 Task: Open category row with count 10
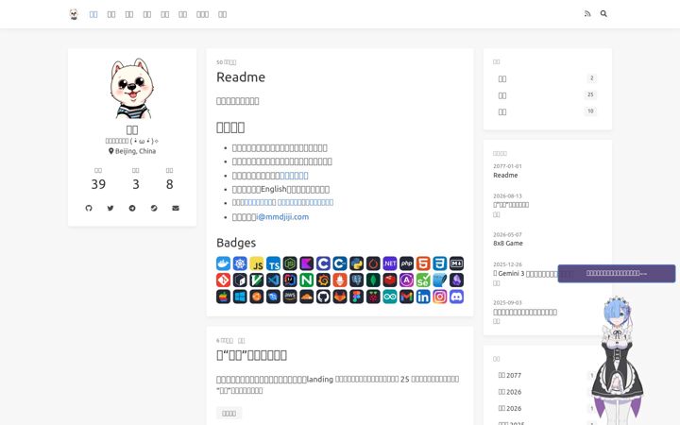click(547, 111)
